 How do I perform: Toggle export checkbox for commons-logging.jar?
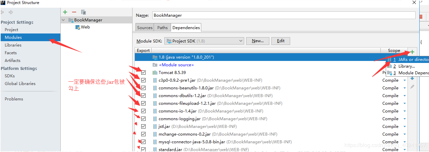[x=144, y=119]
